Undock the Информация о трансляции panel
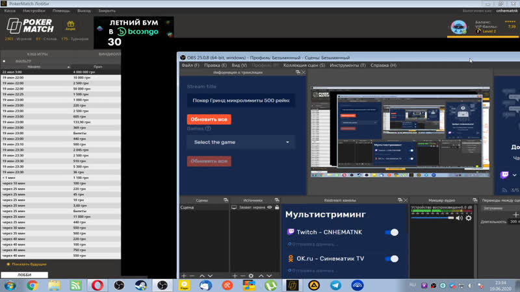This screenshot has height=292, width=520. pos(298,72)
